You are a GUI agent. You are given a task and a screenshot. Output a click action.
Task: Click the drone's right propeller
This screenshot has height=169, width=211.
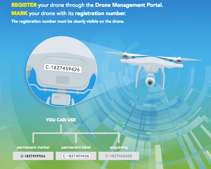click(179, 59)
